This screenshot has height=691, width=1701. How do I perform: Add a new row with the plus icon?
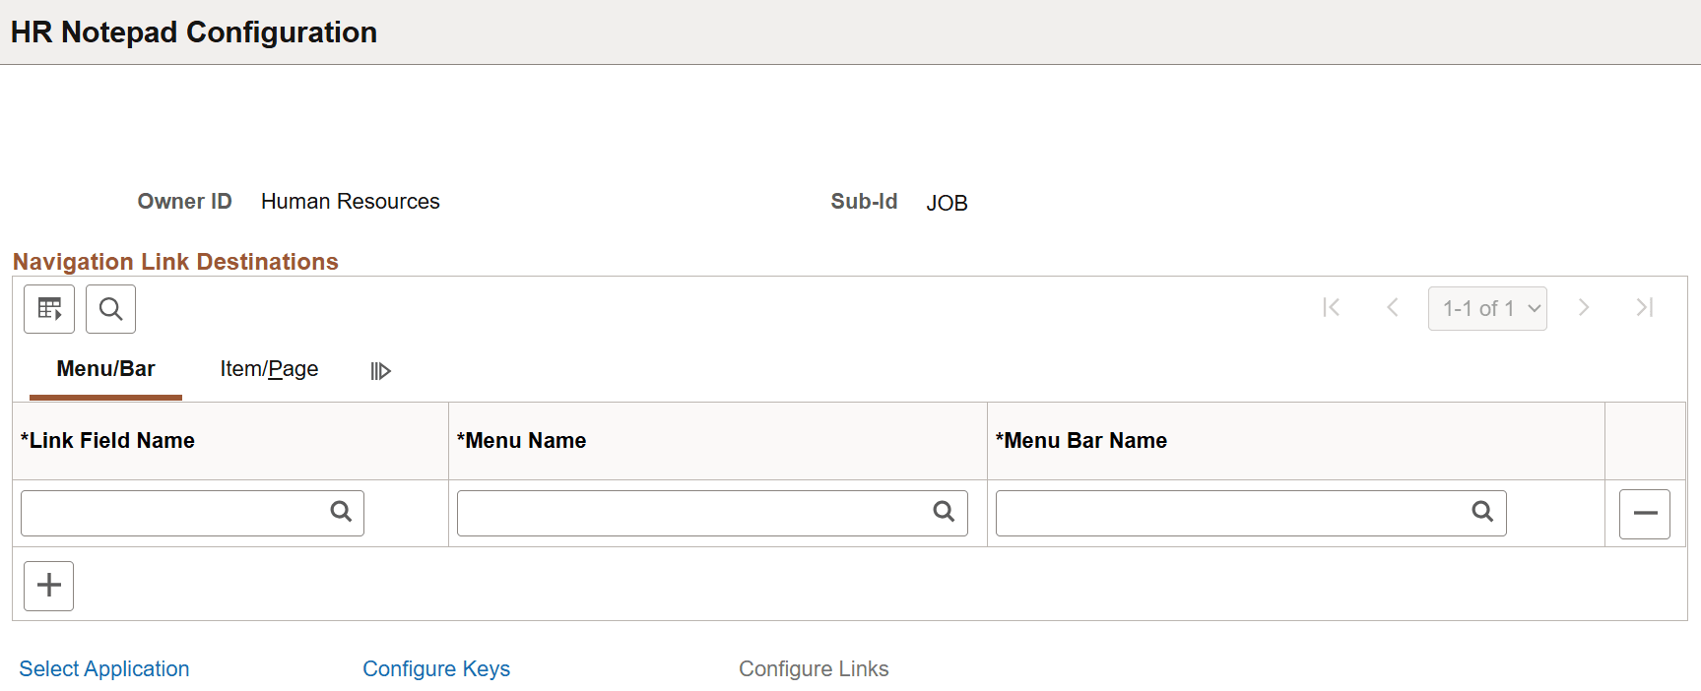coord(48,585)
